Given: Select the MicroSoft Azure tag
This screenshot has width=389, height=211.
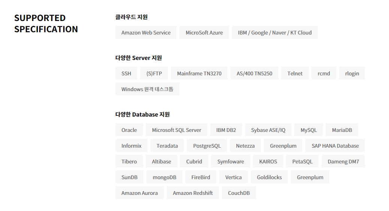Looking at the screenshot, I should (x=204, y=33).
